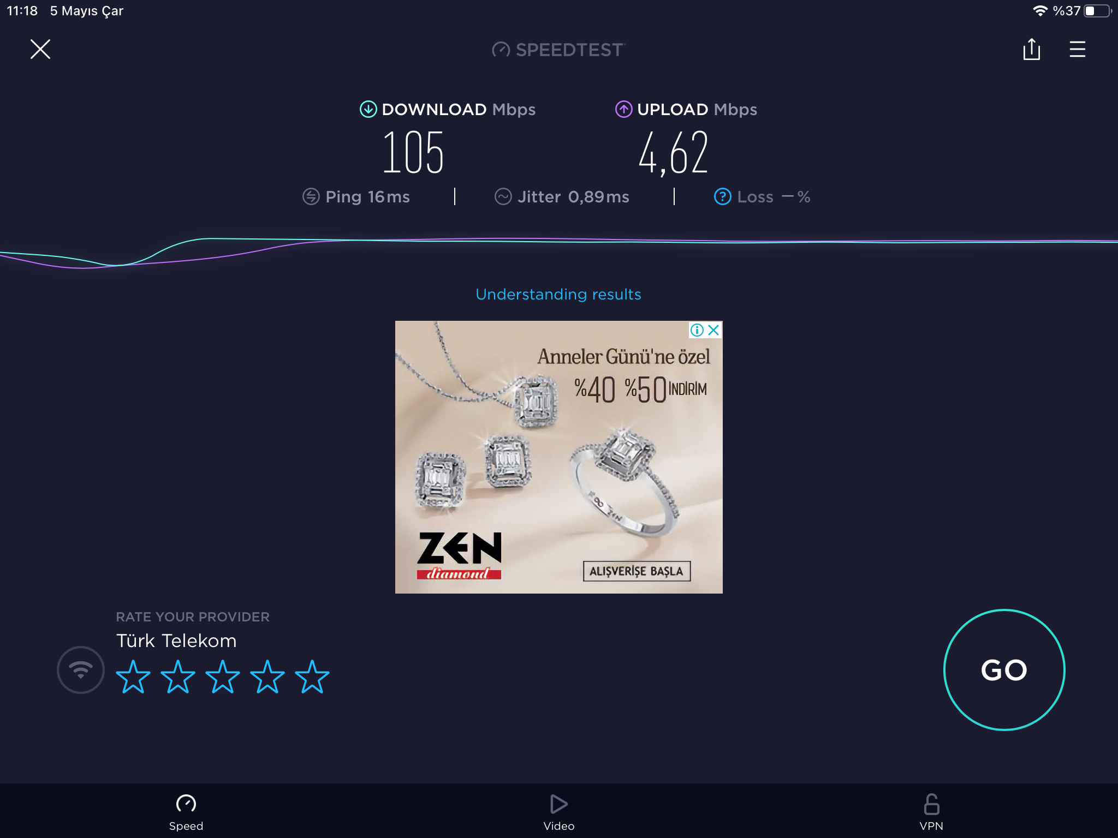
Task: Tap the download arrow icon
Action: pyautogui.click(x=368, y=109)
